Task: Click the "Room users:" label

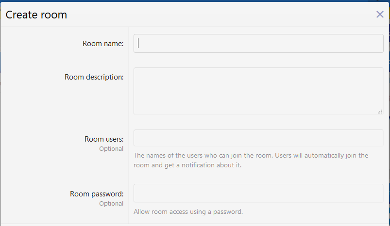Action: coord(104,139)
